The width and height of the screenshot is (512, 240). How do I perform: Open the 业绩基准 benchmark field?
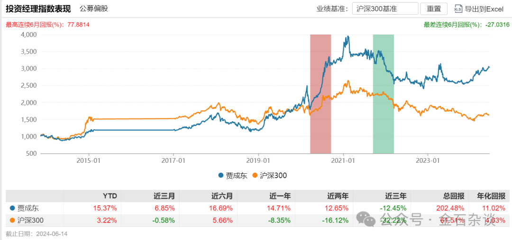pos(385,9)
